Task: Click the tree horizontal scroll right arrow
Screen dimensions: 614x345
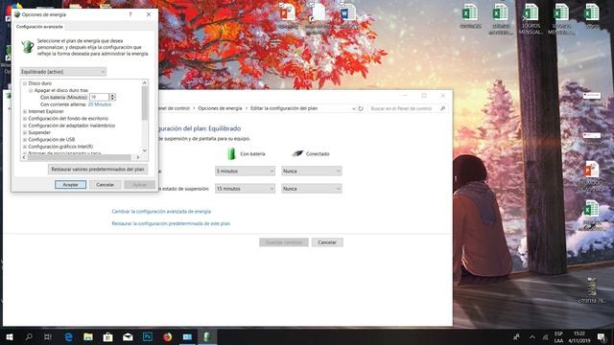Action: (138, 157)
